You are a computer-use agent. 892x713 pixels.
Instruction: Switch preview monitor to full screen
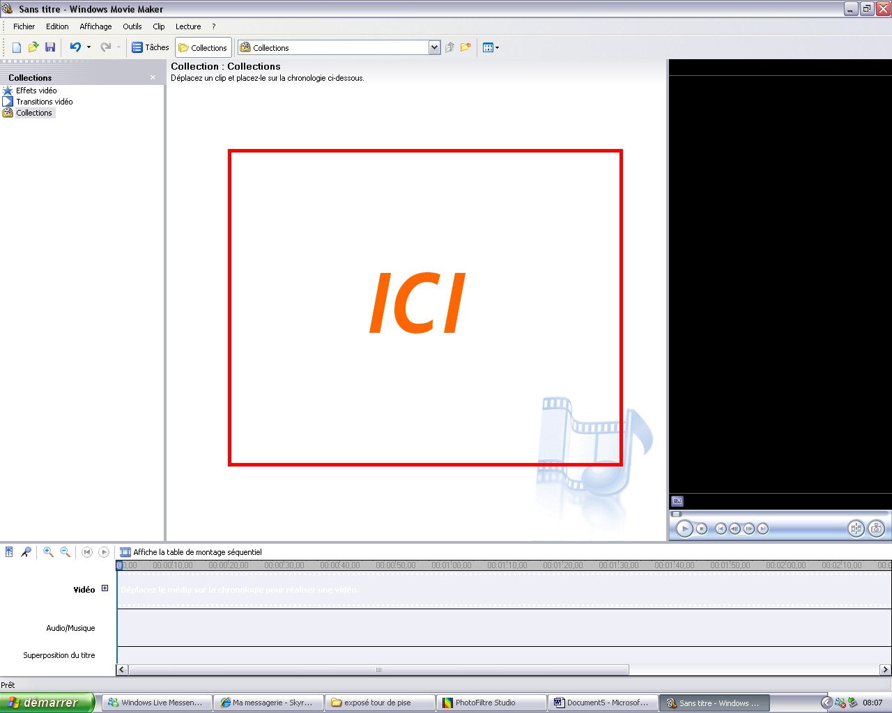(x=677, y=501)
